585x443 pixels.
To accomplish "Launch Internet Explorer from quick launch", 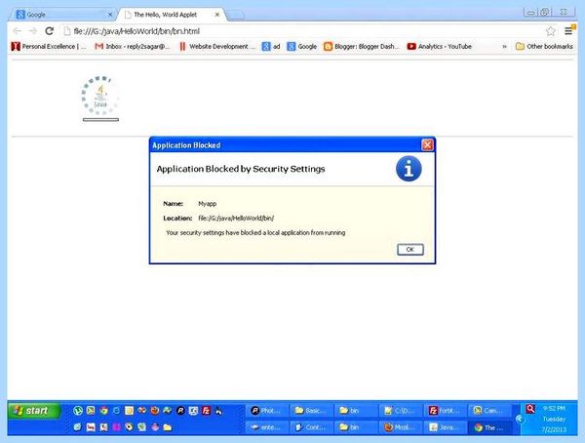I will pos(116,411).
